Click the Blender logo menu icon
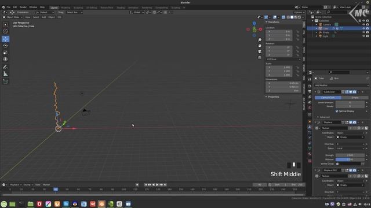The height and width of the screenshot is (208, 371). click(3, 8)
